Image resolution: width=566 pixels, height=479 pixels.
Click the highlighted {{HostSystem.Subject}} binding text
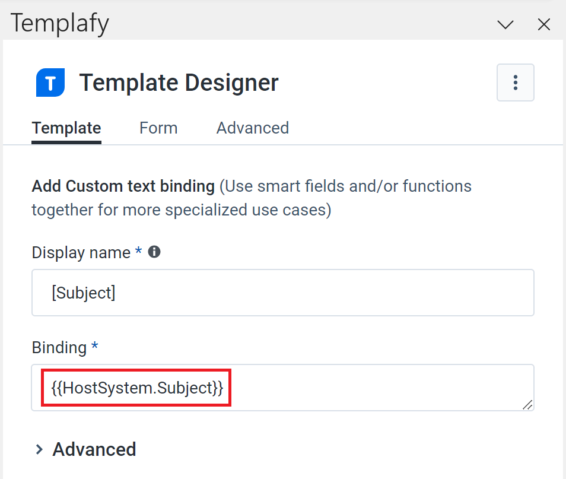pyautogui.click(x=135, y=387)
